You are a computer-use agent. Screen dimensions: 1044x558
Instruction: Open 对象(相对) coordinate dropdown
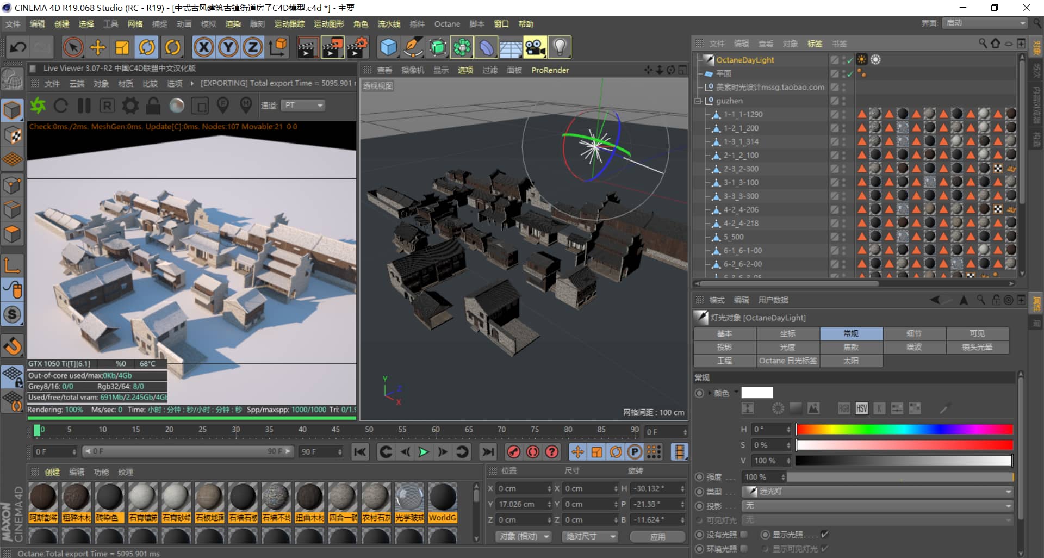pos(523,536)
